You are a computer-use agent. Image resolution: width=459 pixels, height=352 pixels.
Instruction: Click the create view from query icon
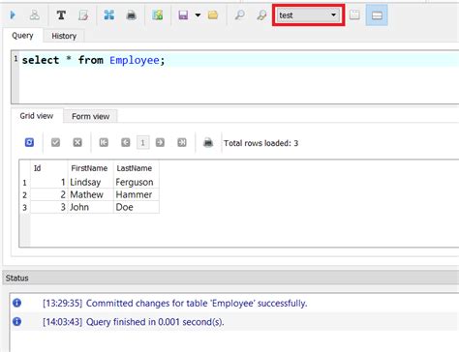[x=158, y=15]
